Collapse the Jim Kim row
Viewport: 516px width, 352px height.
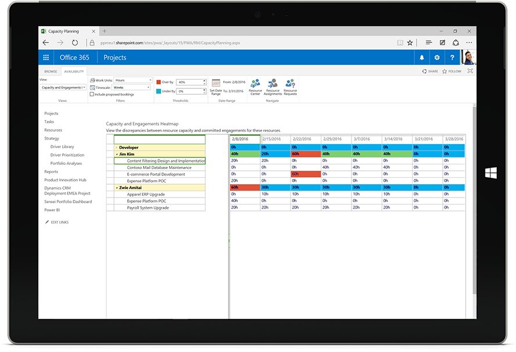click(x=116, y=155)
